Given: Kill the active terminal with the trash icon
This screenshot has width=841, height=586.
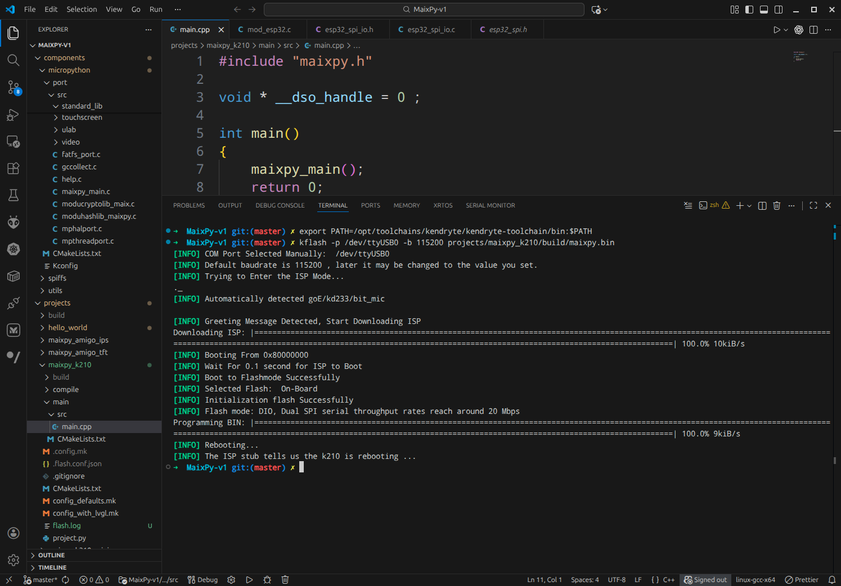Looking at the screenshot, I should 777,205.
